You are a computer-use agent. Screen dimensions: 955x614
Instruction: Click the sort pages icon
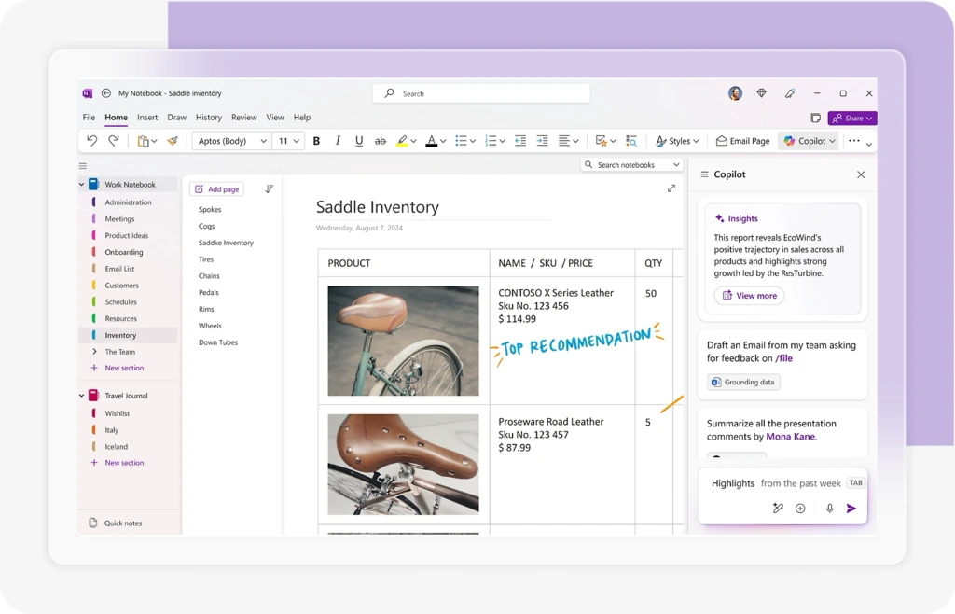pyautogui.click(x=270, y=188)
